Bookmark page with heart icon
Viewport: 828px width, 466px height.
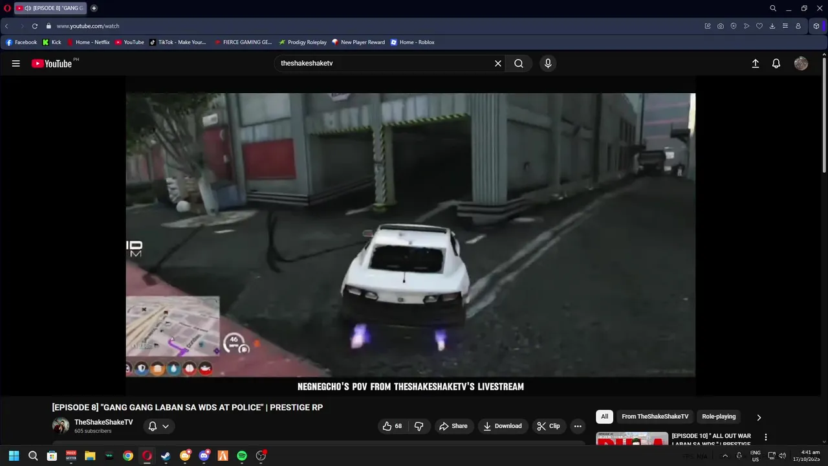pyautogui.click(x=759, y=26)
